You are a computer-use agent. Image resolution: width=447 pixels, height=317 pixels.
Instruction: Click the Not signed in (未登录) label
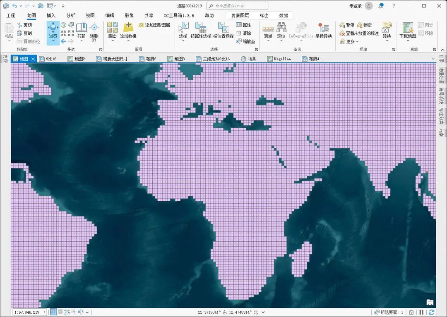[356, 6]
